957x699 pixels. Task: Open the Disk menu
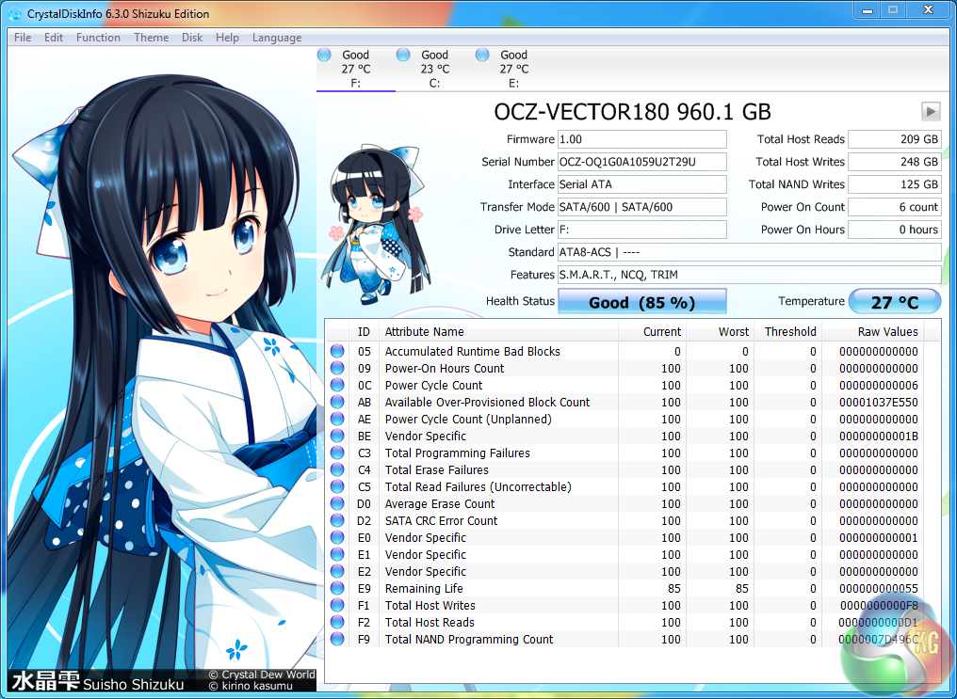[x=191, y=38]
